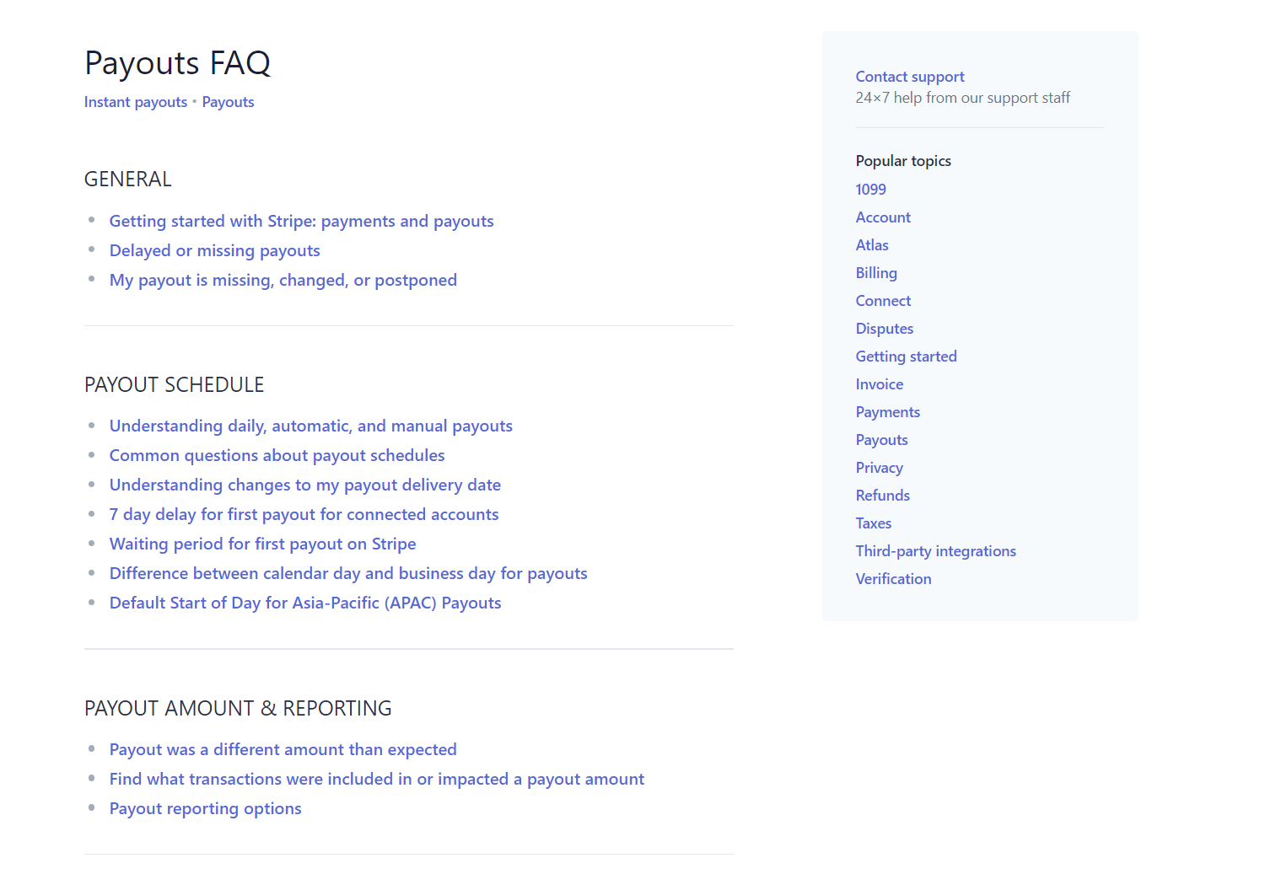
Task: Open Payout reporting options article
Action: pos(205,808)
